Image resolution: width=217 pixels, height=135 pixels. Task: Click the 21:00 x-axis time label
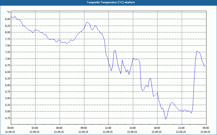point(182,128)
